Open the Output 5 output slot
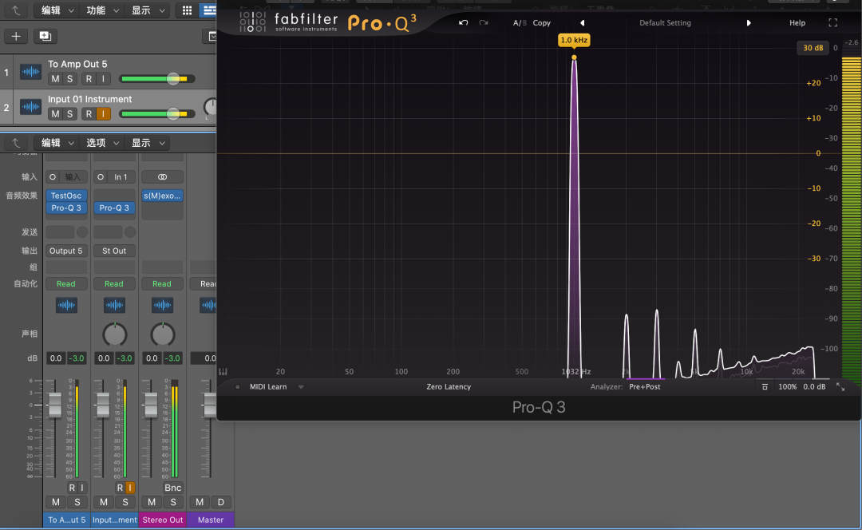This screenshot has height=530, width=862. coord(66,251)
